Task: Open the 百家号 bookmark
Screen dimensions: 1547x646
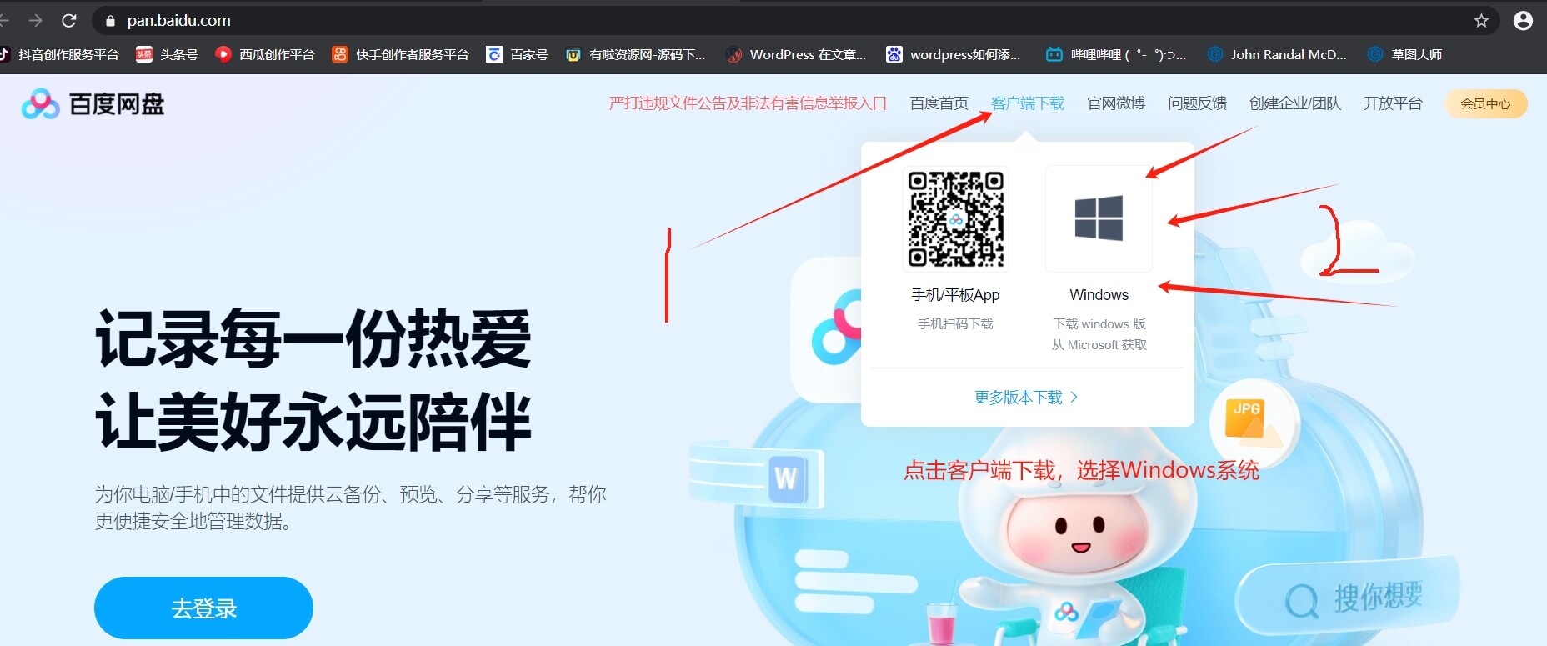Action: point(517,54)
